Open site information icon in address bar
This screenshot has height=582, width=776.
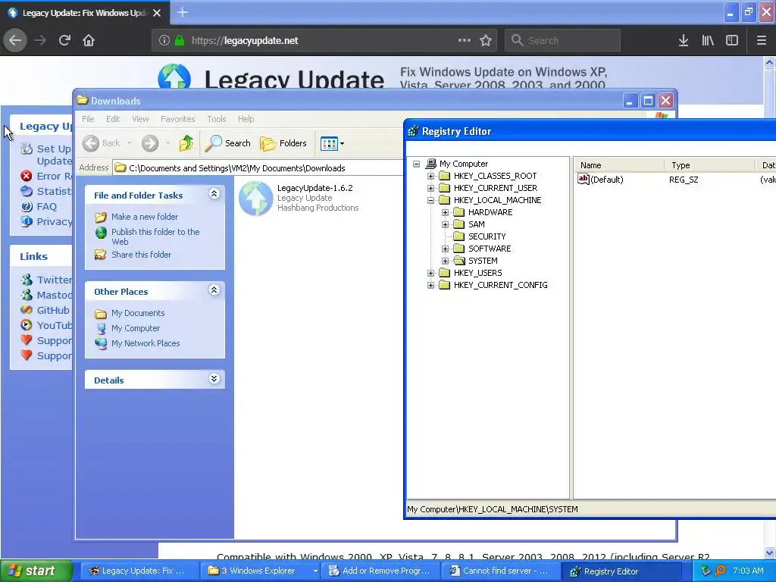(164, 41)
